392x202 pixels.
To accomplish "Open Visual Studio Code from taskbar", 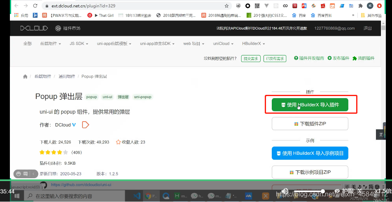I will coord(137,196).
